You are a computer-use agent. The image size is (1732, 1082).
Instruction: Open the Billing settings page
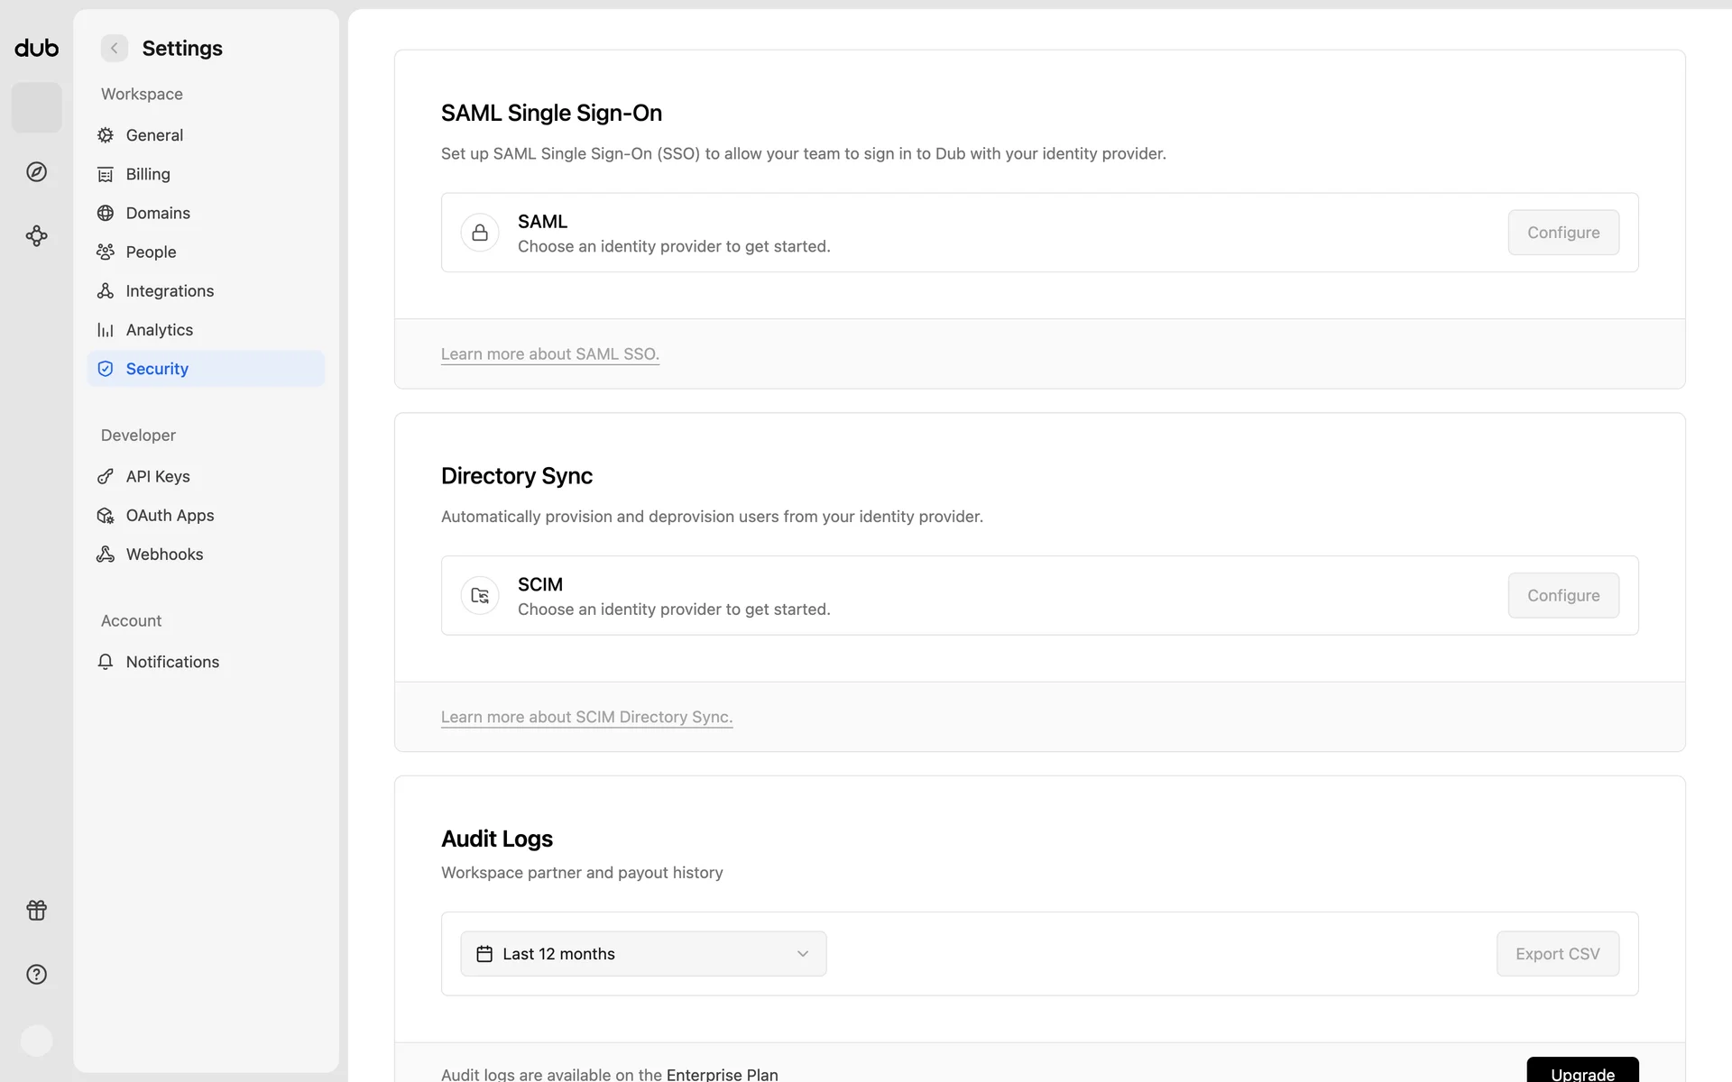coord(148,174)
